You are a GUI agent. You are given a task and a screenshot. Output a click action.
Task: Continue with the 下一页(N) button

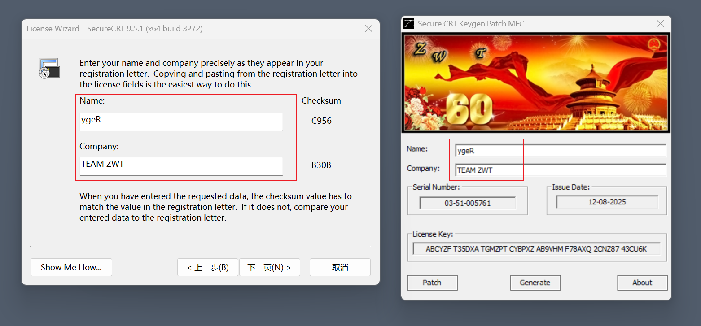pos(269,267)
